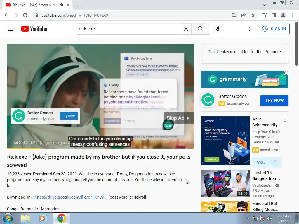Visit grammarly.com link in player
The image size is (299, 224).
[58, 143]
